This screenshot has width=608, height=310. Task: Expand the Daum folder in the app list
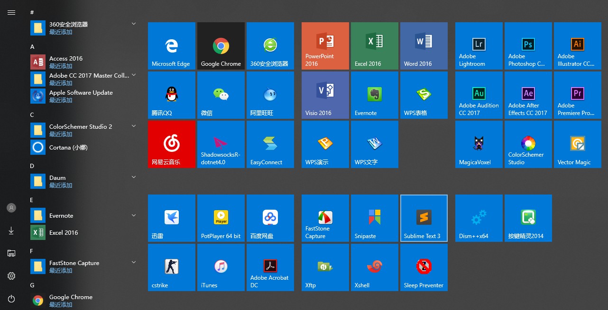pos(134,177)
